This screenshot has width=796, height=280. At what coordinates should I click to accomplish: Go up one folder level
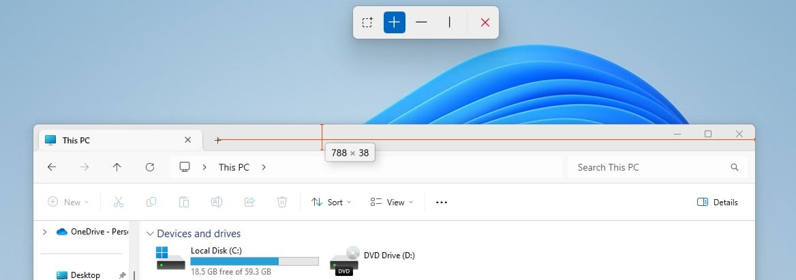[x=117, y=167]
